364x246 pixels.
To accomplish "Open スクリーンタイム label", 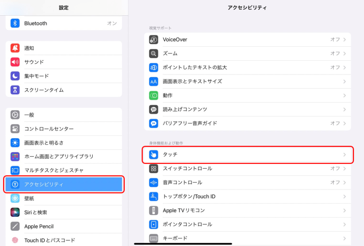I will coord(44,90).
